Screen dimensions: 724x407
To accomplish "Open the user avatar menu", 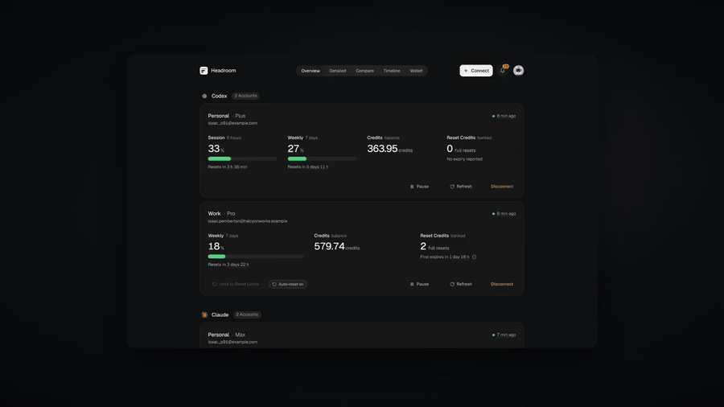I will click(519, 70).
